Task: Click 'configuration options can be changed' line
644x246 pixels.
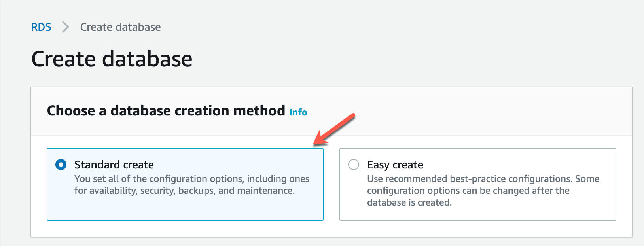Action: click(x=468, y=191)
